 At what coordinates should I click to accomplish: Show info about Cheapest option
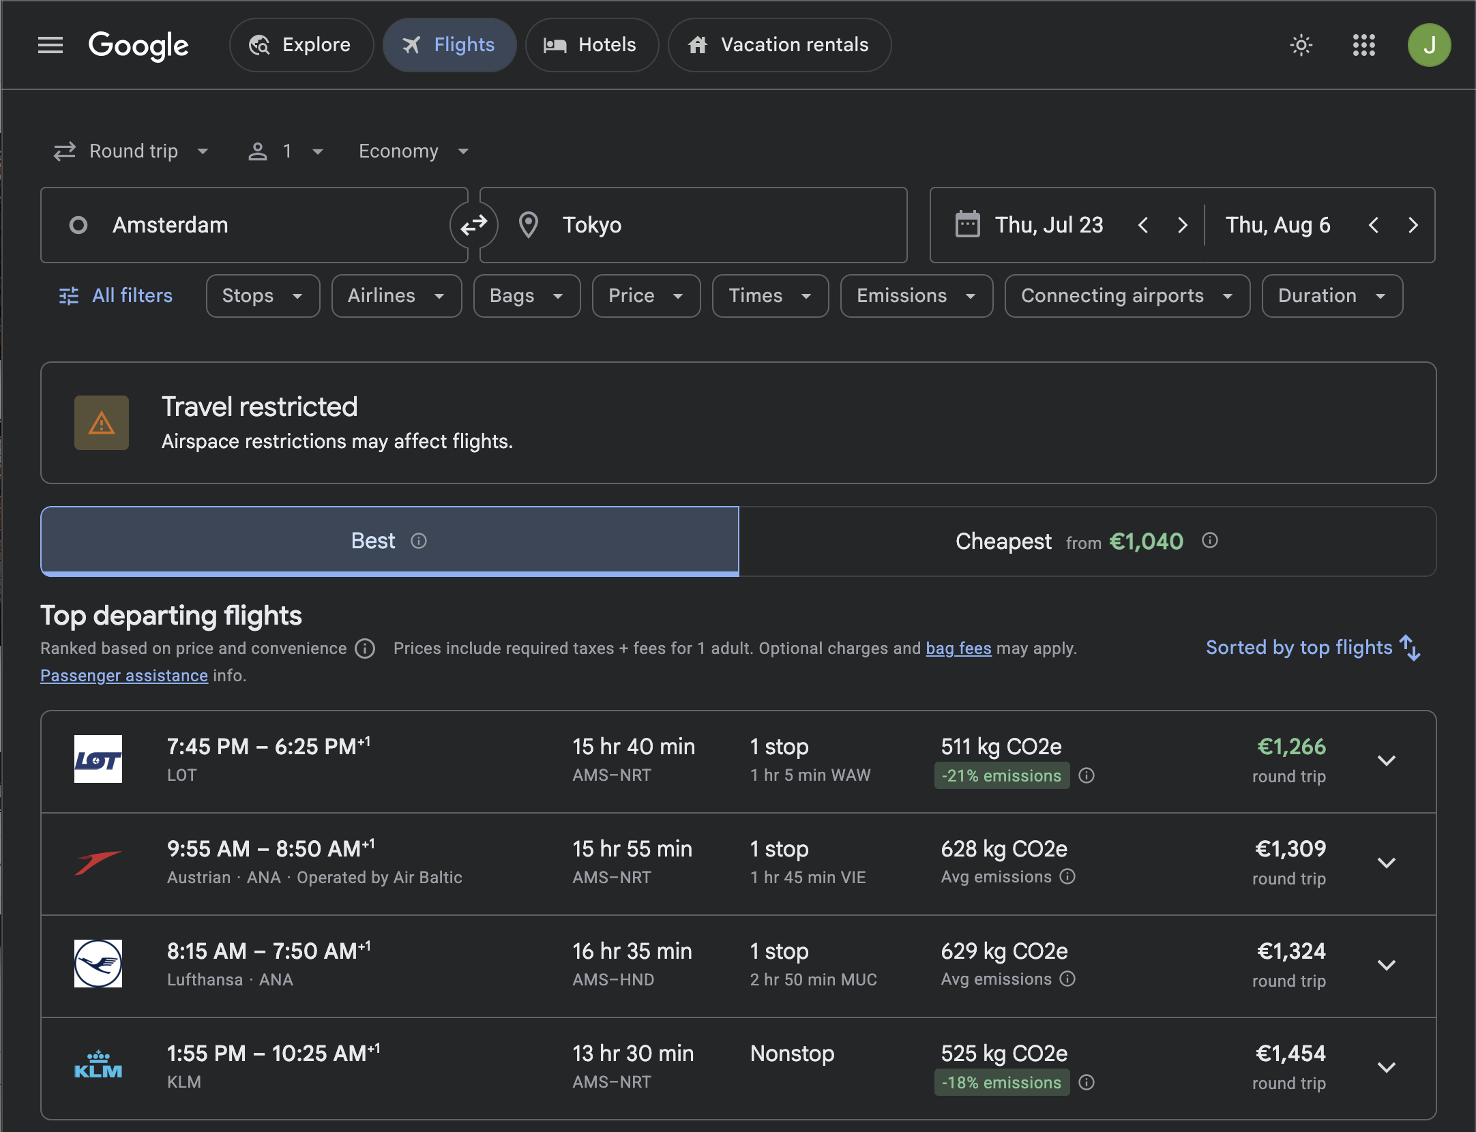coord(1210,541)
